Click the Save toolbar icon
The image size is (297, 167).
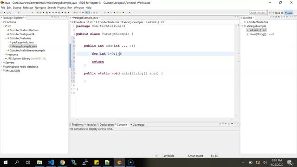[x=7, y=13]
